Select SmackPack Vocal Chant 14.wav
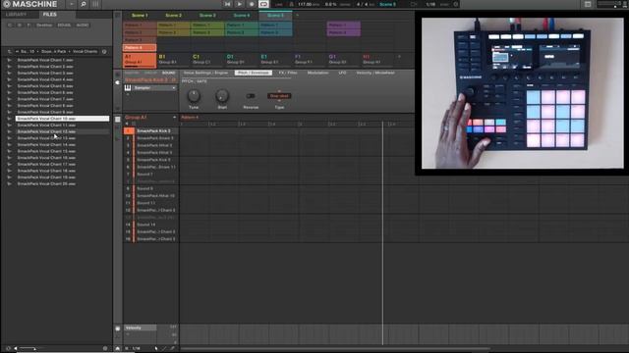This screenshot has width=629, height=353. click(x=62, y=144)
